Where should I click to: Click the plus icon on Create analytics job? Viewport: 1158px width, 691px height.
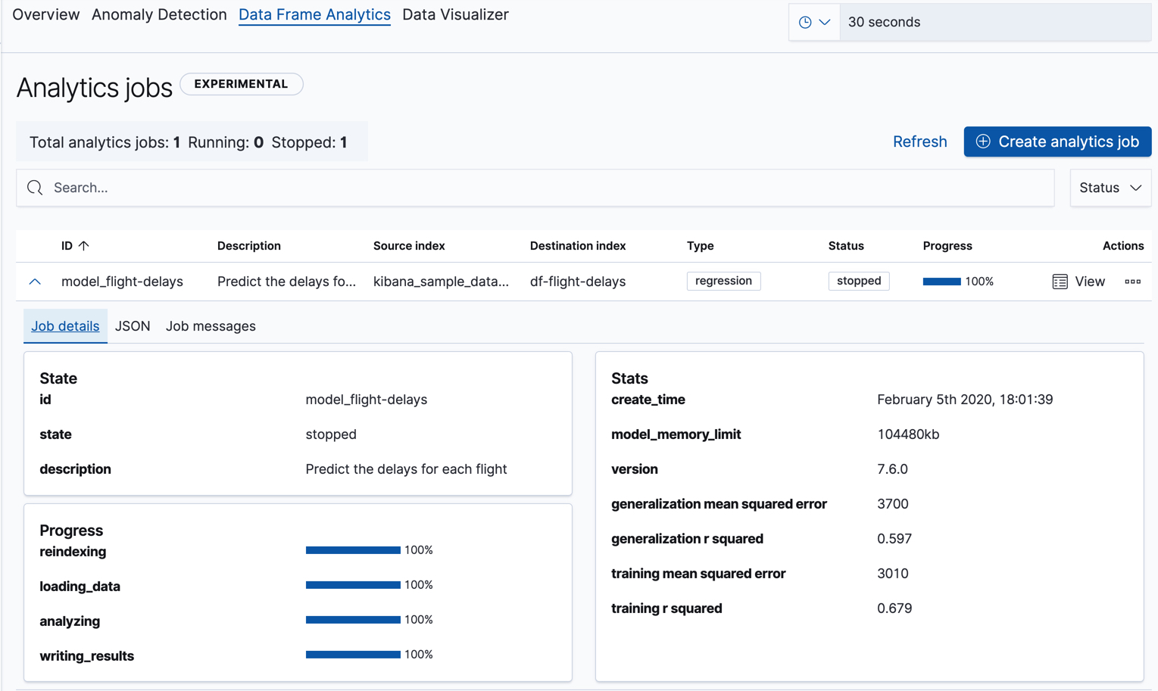tap(982, 142)
